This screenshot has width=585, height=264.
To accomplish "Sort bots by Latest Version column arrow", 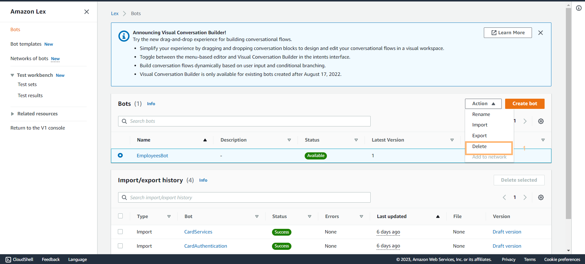I will click(x=452, y=140).
